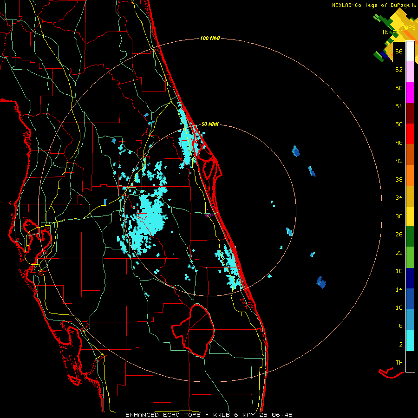Click the "TOPS" legend title
The height and width of the screenshot is (418, 418).
pos(408,28)
